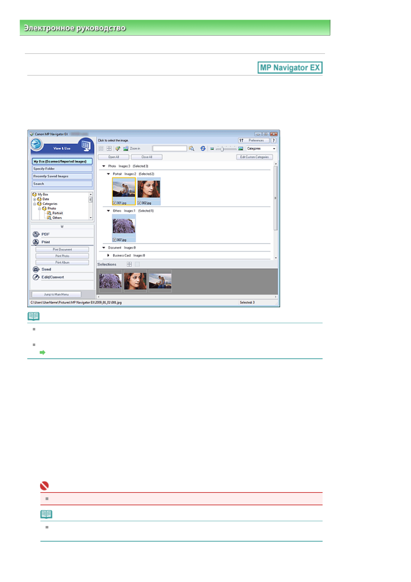Screen dimensions: 411x582
Task: Click the refresh icon in the toolbar
Action: [203, 149]
